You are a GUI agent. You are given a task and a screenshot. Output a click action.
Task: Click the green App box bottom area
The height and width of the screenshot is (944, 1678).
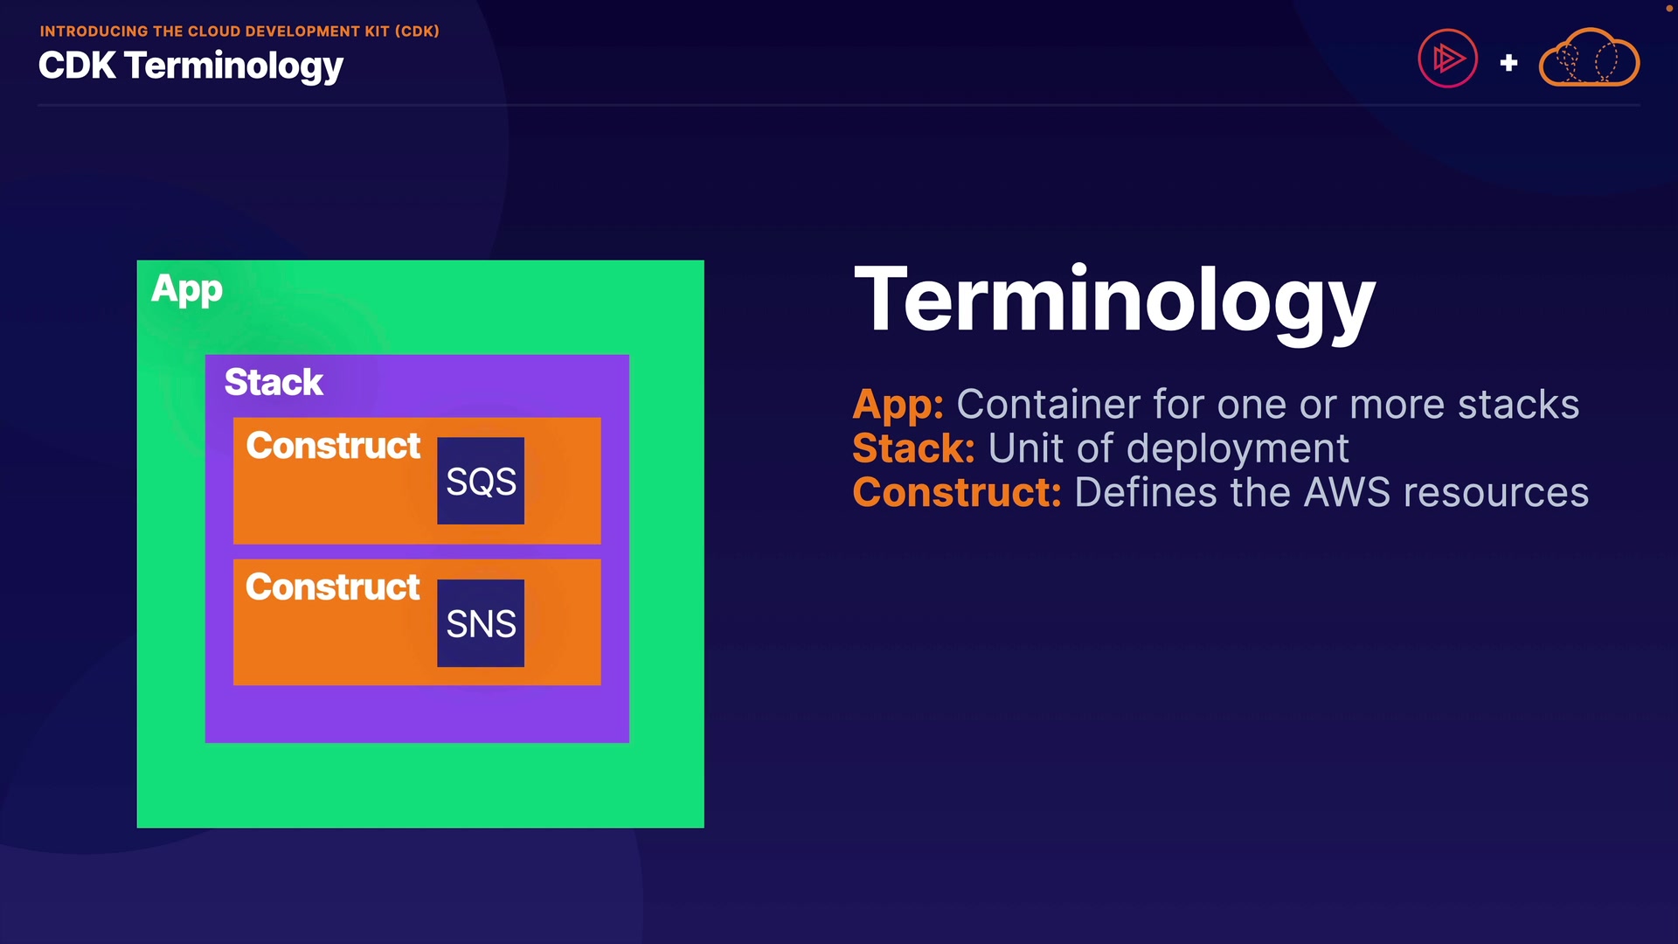click(x=419, y=784)
